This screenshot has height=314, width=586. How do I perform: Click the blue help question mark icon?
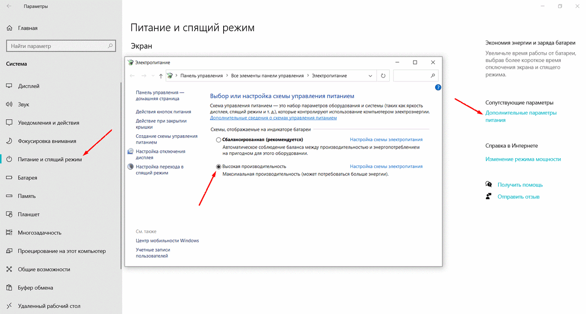click(x=438, y=87)
